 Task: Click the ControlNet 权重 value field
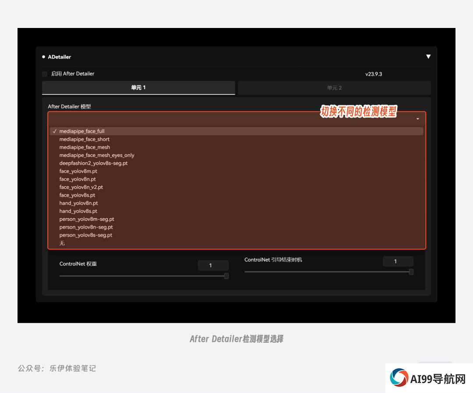[213, 265]
